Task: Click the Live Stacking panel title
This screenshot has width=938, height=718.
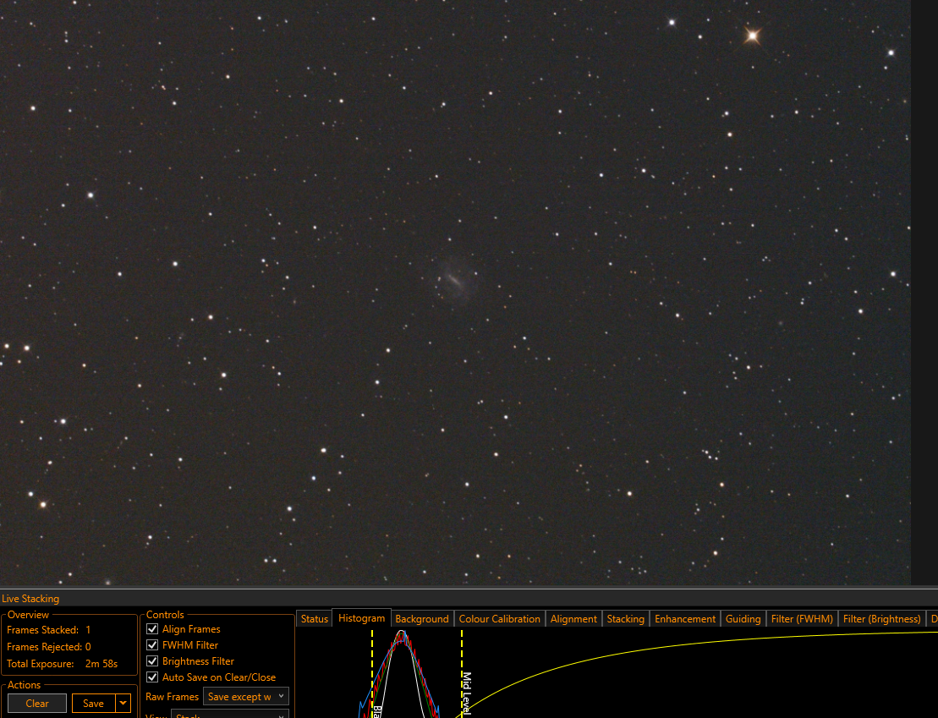Action: tap(30, 599)
